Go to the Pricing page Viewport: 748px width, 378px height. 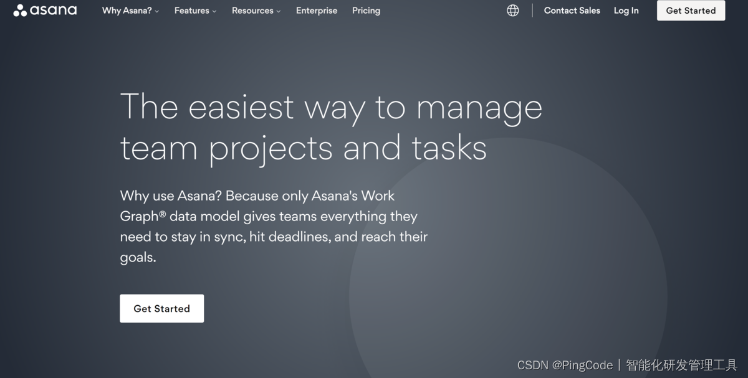[366, 11]
